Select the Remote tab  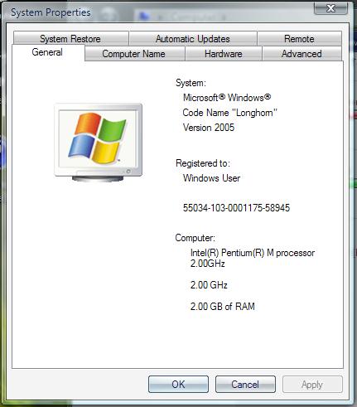click(299, 38)
